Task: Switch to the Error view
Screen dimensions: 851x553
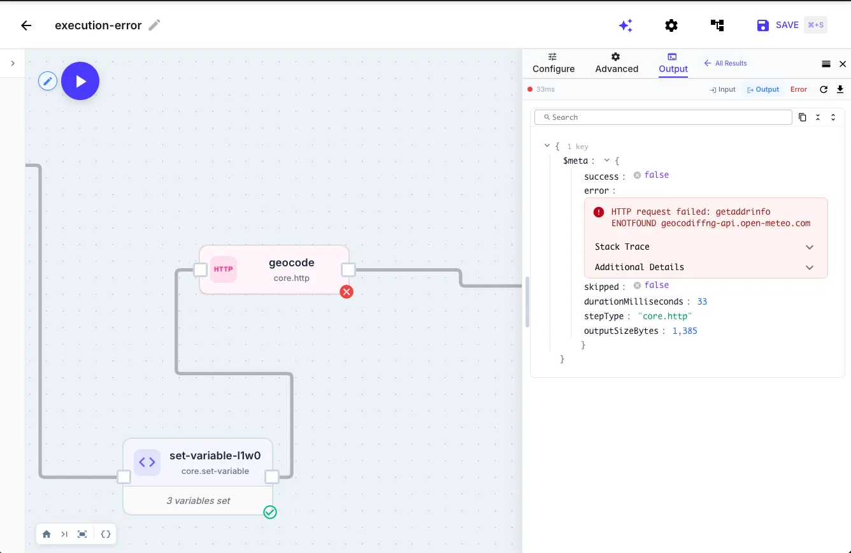Action: point(798,90)
